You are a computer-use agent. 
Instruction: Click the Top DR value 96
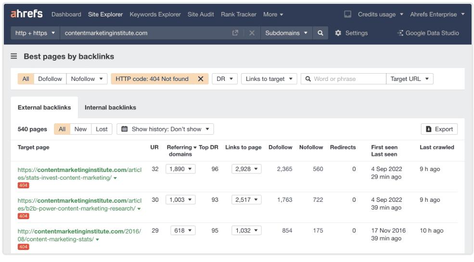coord(215,169)
